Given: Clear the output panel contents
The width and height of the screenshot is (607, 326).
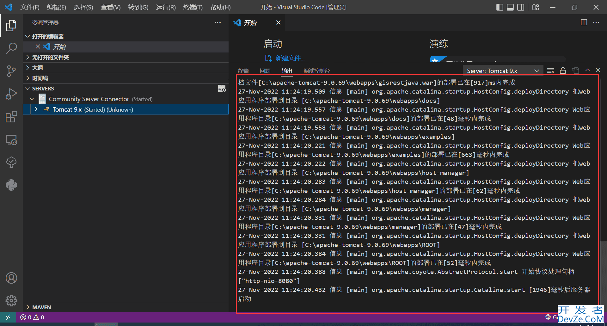Looking at the screenshot, I should pyautogui.click(x=550, y=71).
